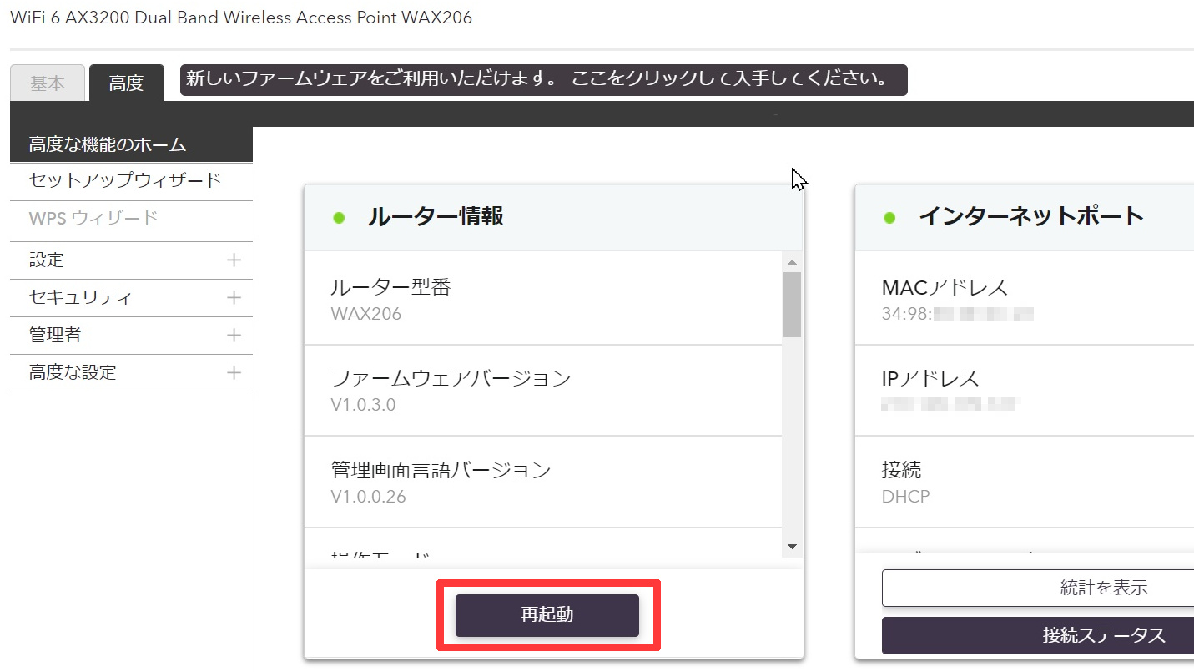Expand the 設定 sidebar section
Screen dimensions: 1194x672
tap(131, 260)
